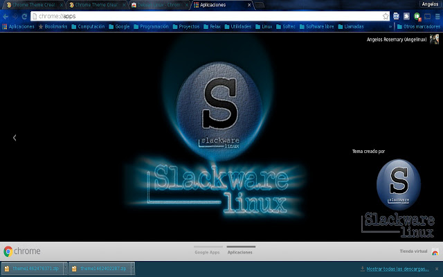Close the Aplicaciones tab

[x=249, y=5]
